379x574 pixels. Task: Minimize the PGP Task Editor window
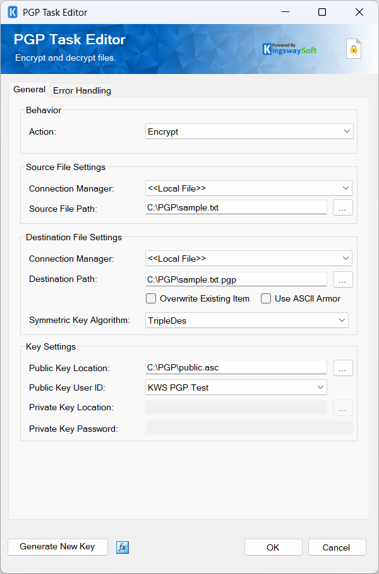tap(285, 12)
